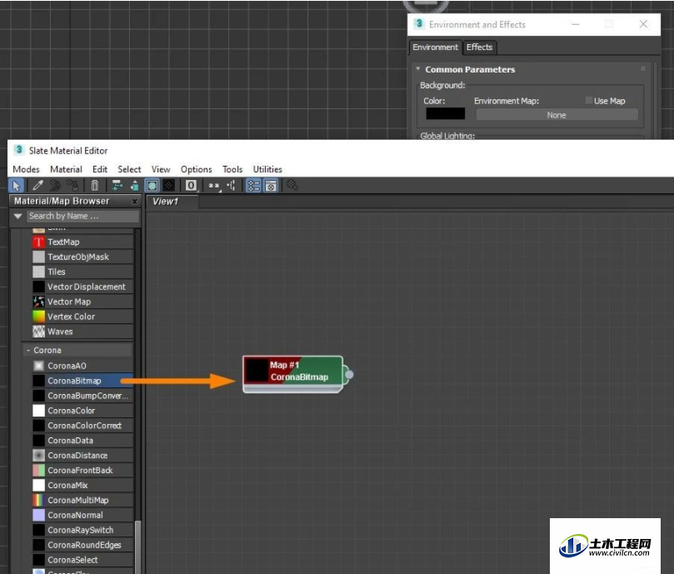Select the CoronaRoundEdges entry

82,545
